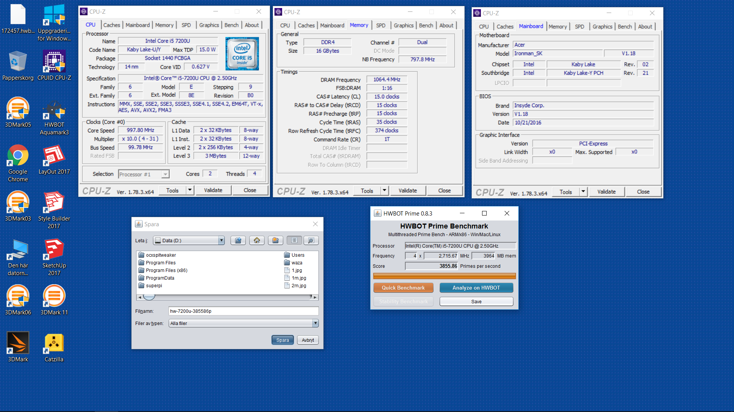Click Analyze on HWBOT button
Image resolution: width=734 pixels, height=412 pixels.
pos(476,288)
